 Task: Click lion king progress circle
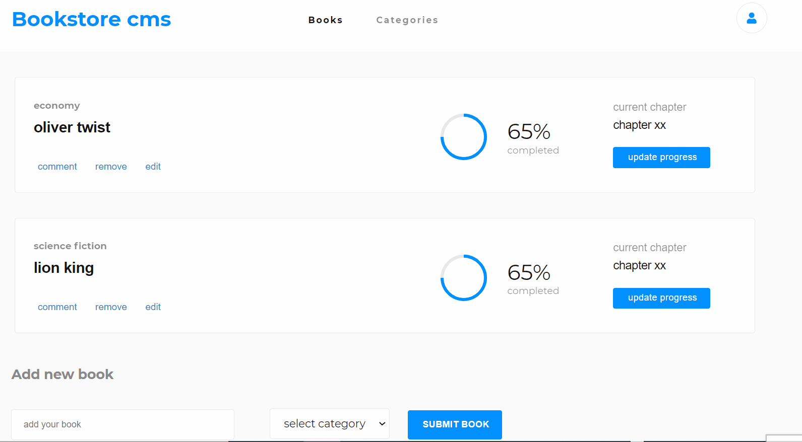[x=463, y=278]
